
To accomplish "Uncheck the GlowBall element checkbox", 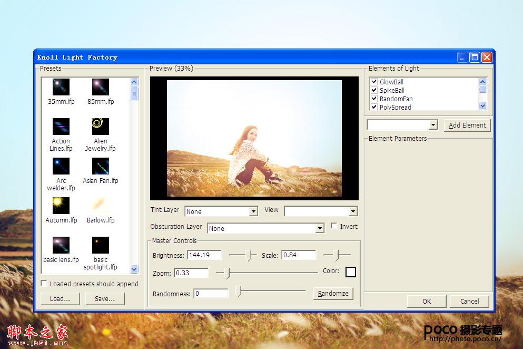I will point(374,82).
